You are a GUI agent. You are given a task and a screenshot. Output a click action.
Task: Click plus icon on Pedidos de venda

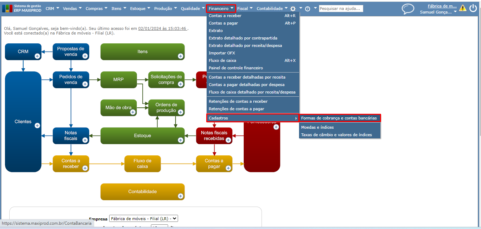click(85, 84)
